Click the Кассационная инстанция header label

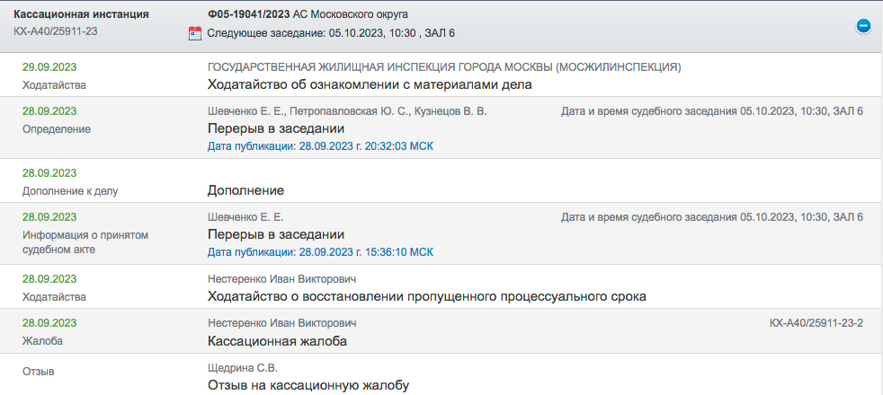[81, 15]
